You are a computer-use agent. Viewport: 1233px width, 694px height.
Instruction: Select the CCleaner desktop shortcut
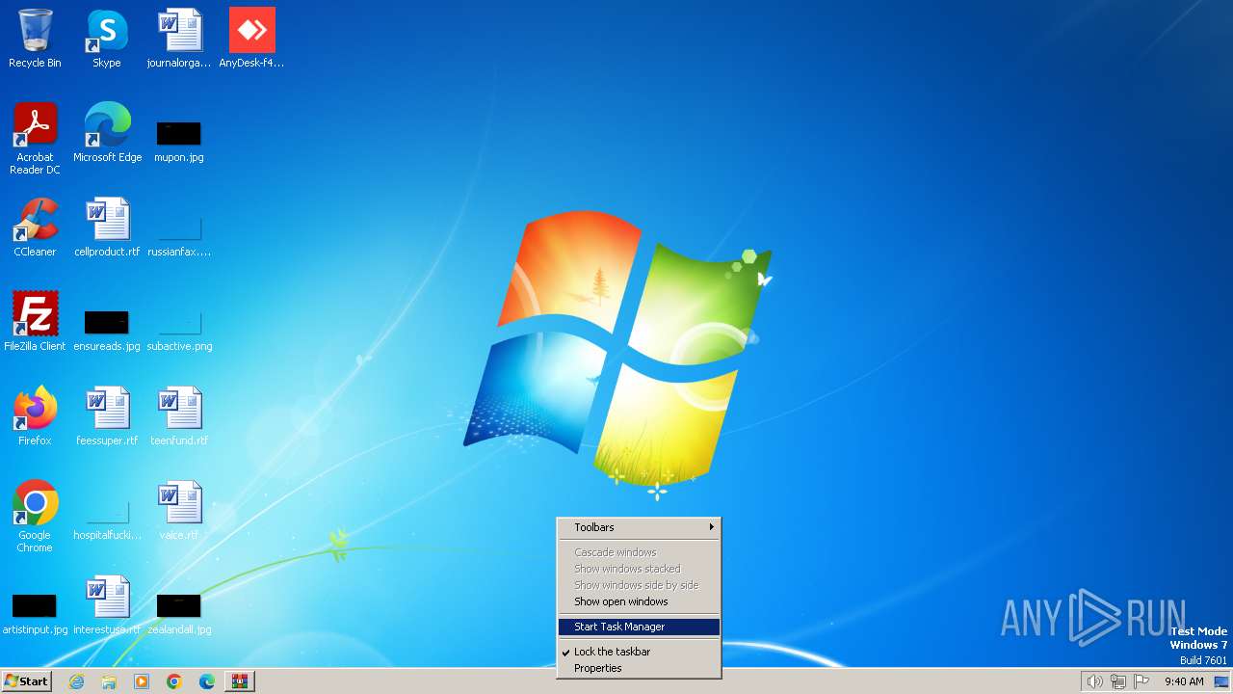pos(35,227)
